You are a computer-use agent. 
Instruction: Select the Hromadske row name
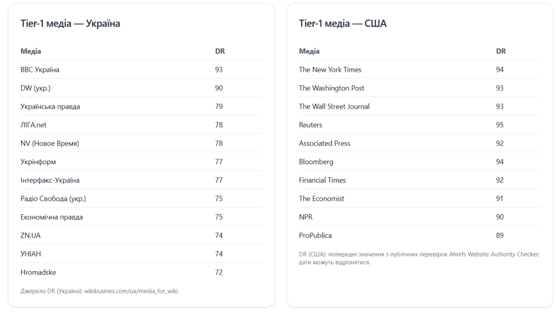[38, 272]
